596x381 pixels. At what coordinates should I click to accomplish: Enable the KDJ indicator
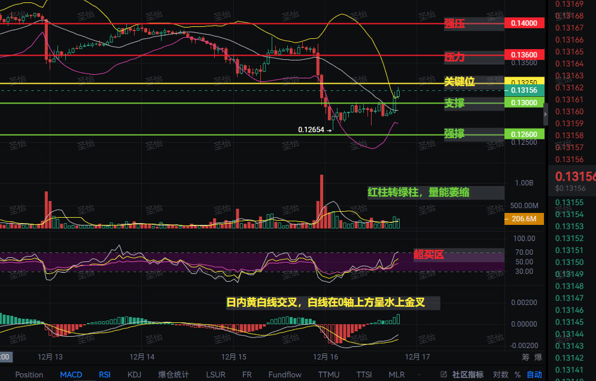tap(134, 374)
